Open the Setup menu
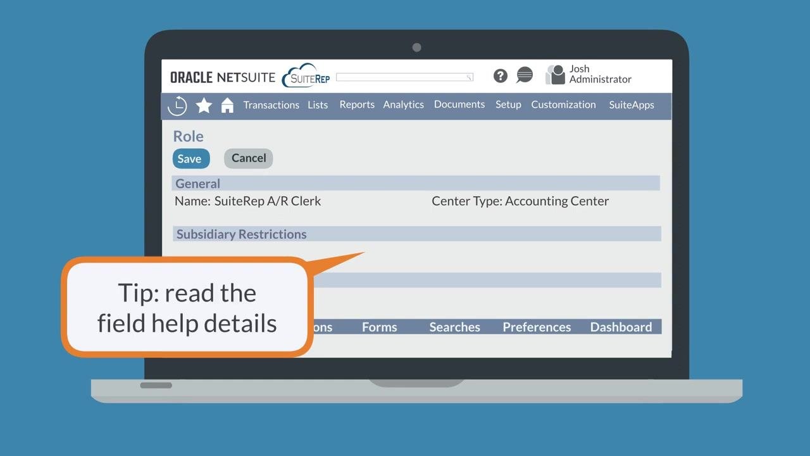The width and height of the screenshot is (810, 456). pyautogui.click(x=508, y=104)
